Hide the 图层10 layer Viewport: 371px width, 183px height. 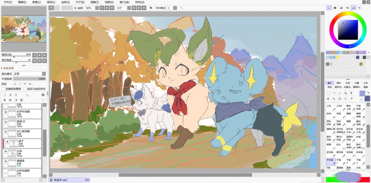click(6, 122)
